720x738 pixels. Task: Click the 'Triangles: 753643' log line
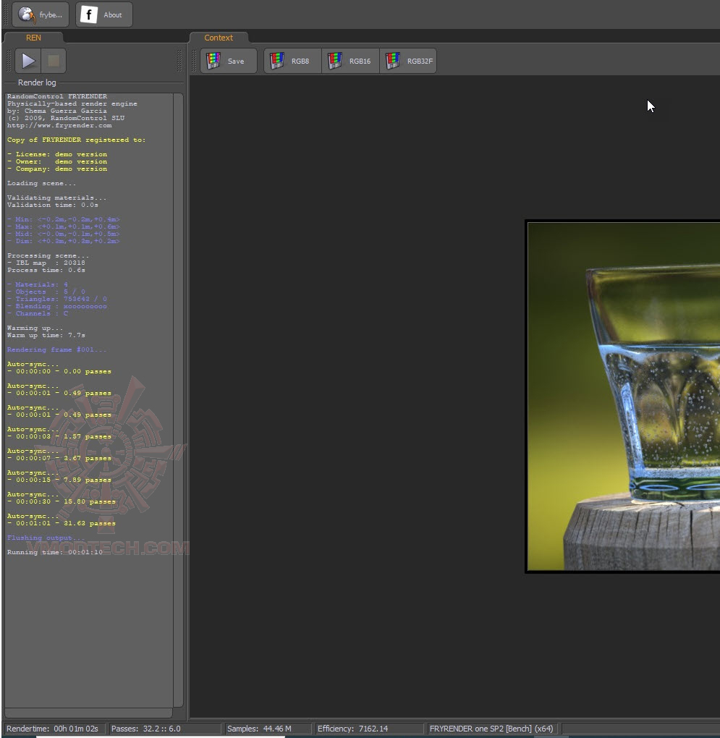click(x=57, y=299)
